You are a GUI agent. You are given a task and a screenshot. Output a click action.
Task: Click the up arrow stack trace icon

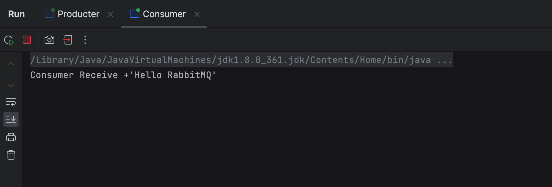pos(11,66)
